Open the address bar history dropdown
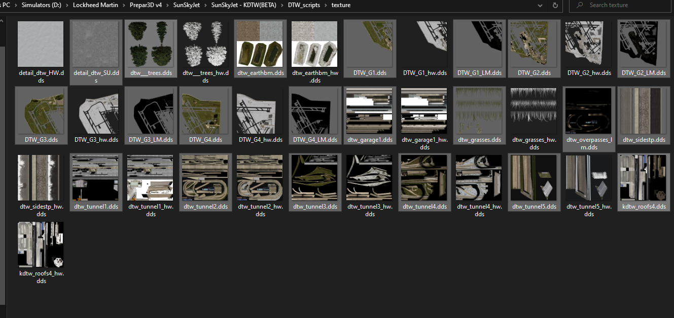Screen dimensions: 674x318 coord(539,5)
